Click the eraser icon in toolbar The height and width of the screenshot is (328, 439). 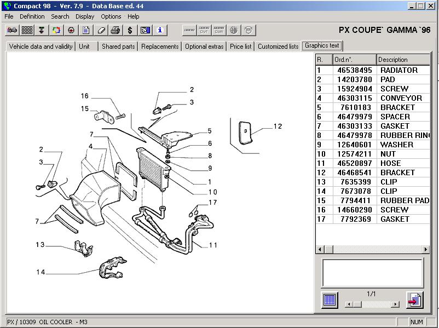pyautogui.click(x=101, y=30)
